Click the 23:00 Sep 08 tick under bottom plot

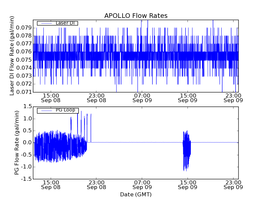point(96,185)
